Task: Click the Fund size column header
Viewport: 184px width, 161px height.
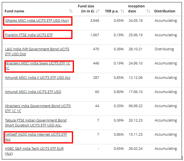Action: [x=86, y=9]
